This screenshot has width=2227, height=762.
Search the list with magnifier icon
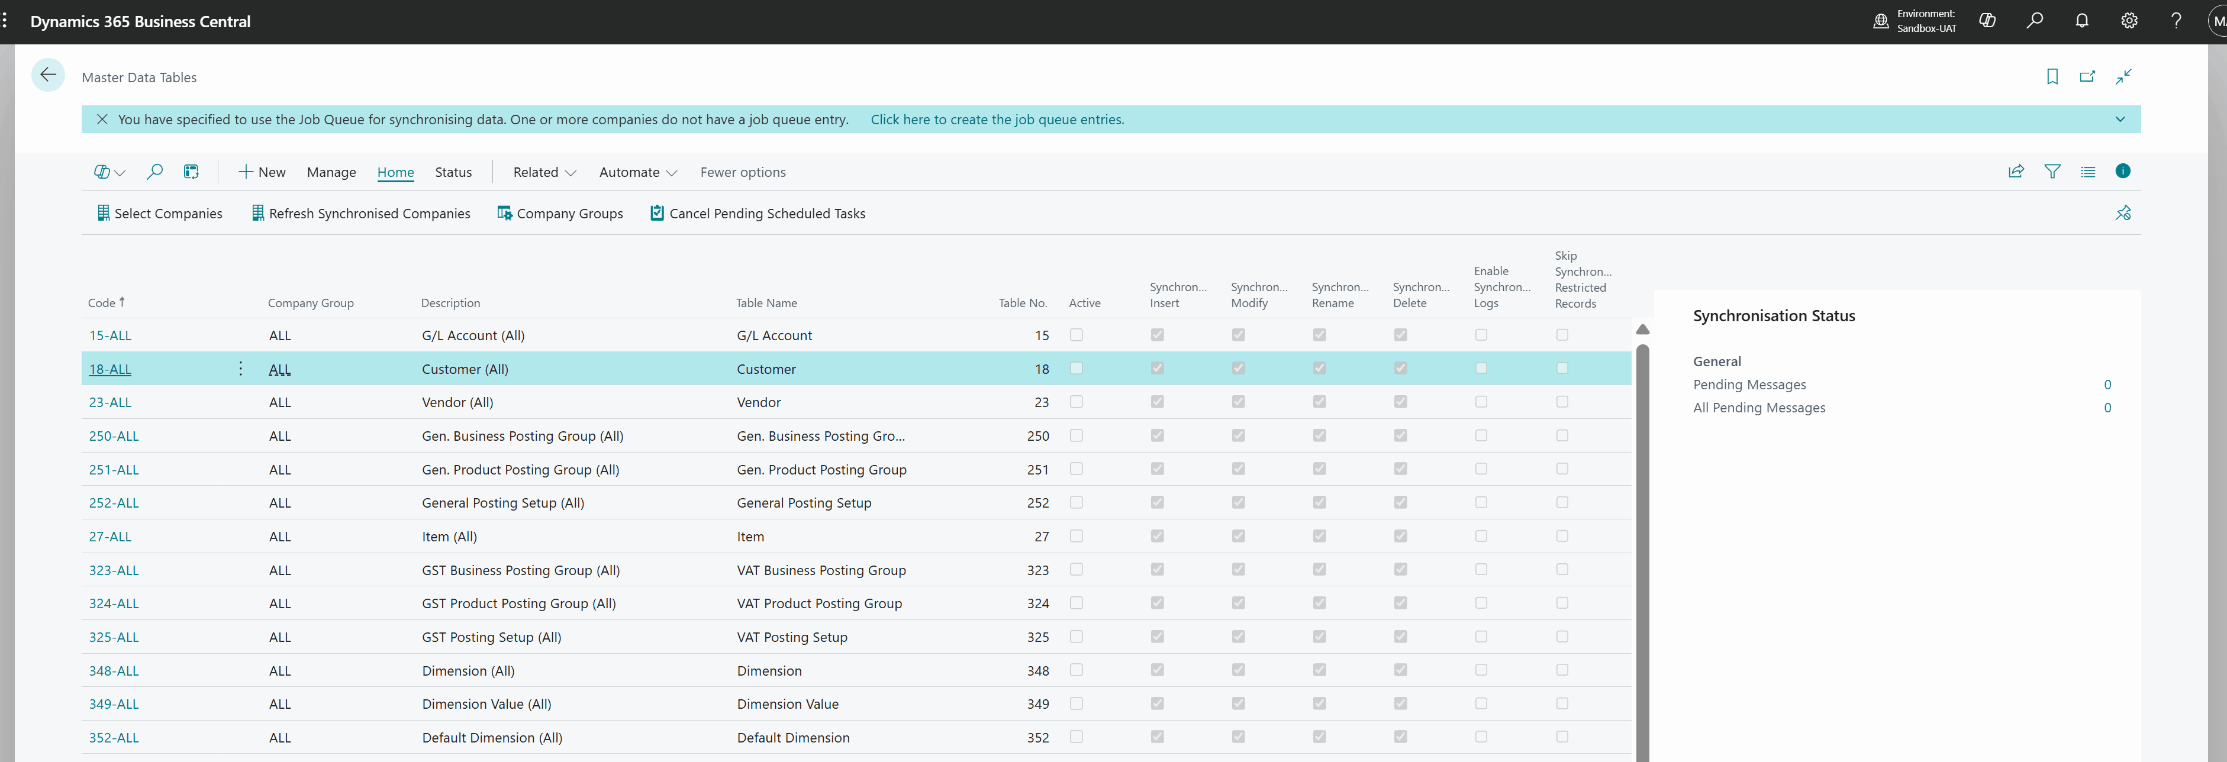tap(154, 172)
